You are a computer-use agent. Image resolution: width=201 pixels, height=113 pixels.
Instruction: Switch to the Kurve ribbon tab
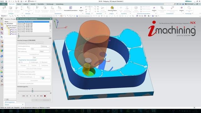19,4
